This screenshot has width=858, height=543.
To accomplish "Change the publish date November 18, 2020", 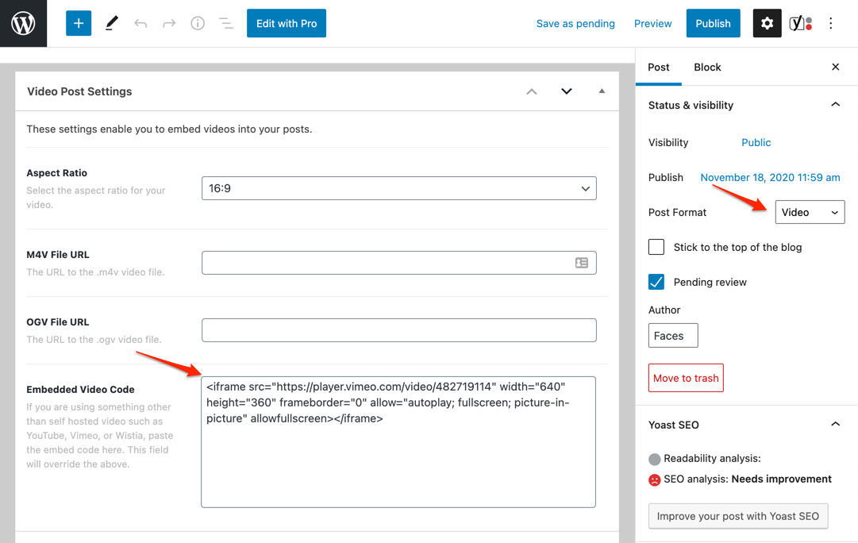I will click(770, 177).
